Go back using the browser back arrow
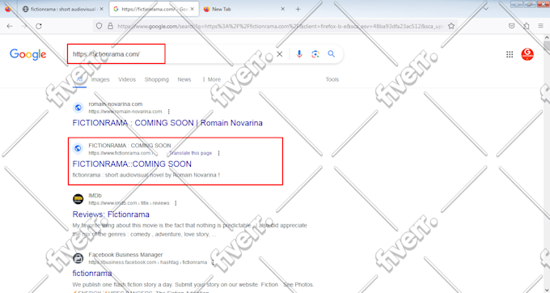The width and height of the screenshot is (550, 293). click(x=10, y=26)
